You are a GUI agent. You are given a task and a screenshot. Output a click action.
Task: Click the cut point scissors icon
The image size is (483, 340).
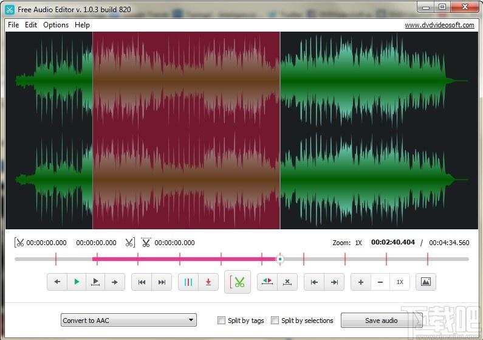(x=146, y=243)
